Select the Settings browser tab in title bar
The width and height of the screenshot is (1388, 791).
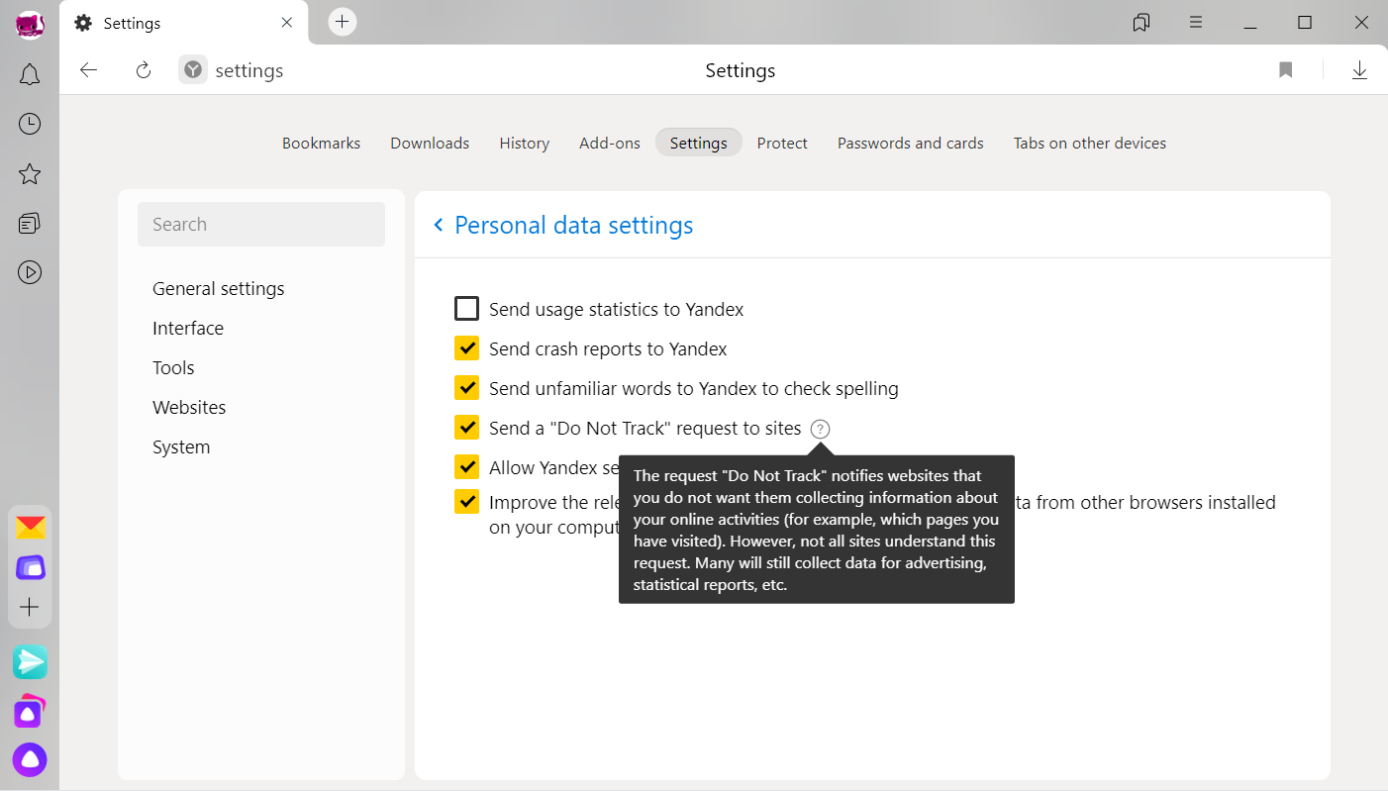pyautogui.click(x=184, y=23)
